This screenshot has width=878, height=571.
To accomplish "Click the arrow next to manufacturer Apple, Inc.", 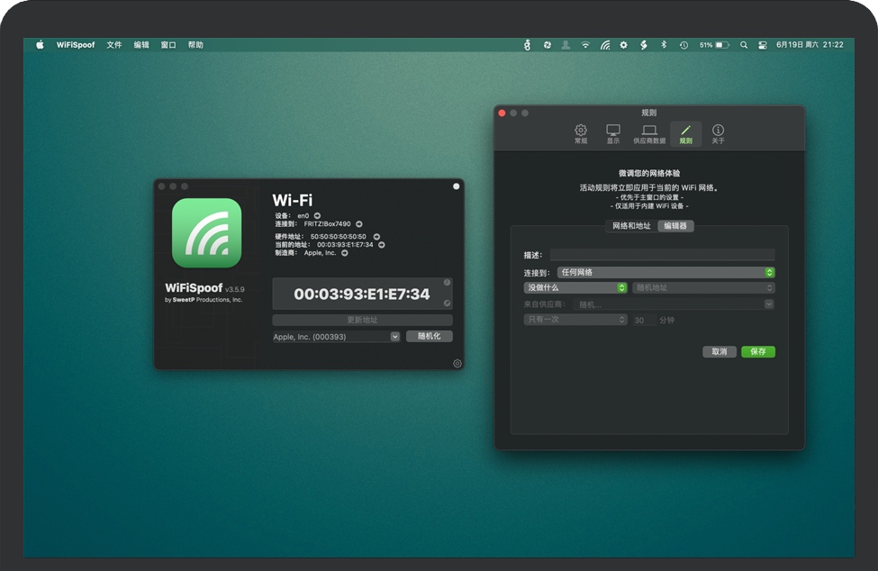I will 344,253.
